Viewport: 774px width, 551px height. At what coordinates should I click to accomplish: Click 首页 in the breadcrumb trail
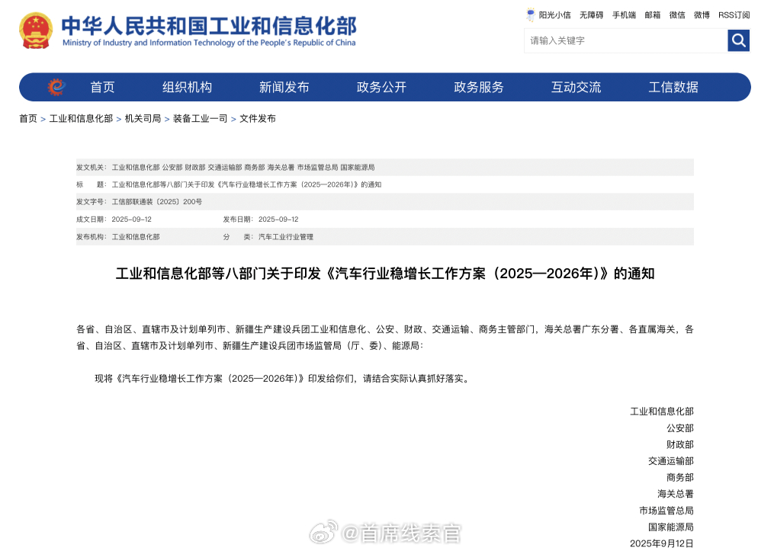point(28,118)
